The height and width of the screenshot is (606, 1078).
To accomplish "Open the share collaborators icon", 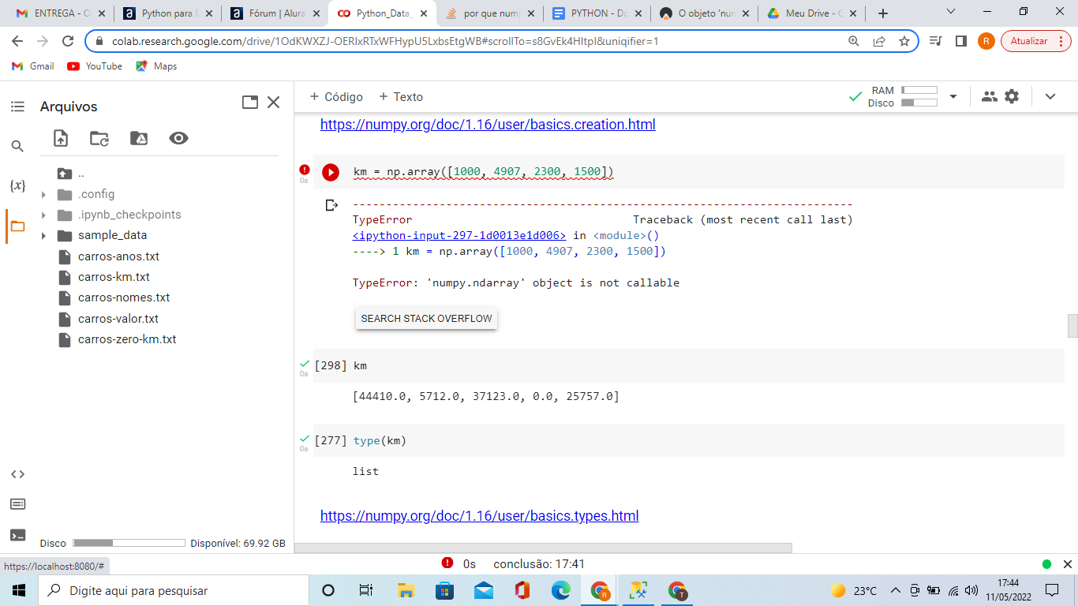I will tap(989, 96).
